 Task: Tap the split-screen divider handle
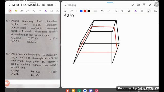[x=61, y=44]
